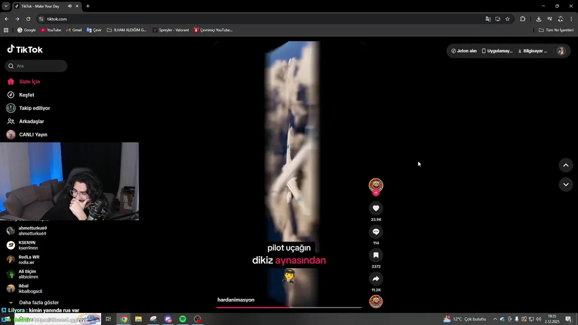578x325 pixels.
Task: Go to the next video with down chevron
Action: pos(566,185)
